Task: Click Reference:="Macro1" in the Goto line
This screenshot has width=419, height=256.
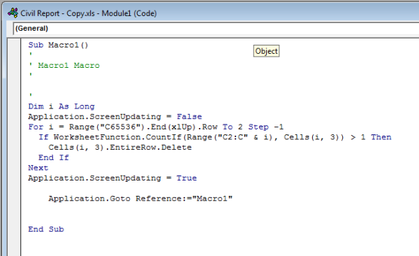Action: click(x=184, y=199)
